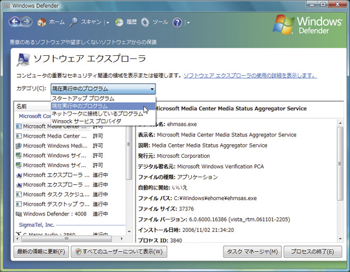Click the file size value 37376

(x=187, y=209)
